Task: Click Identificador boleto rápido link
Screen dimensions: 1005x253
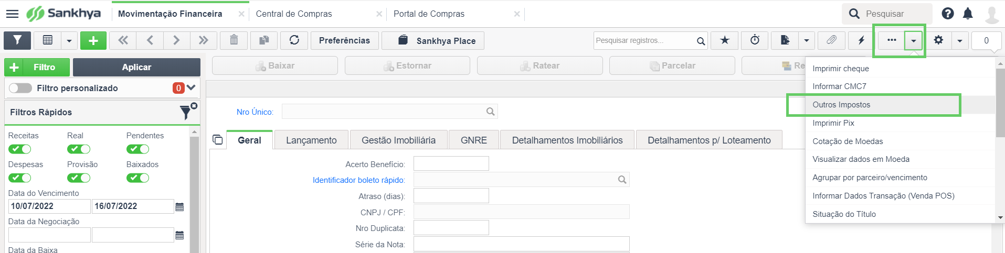Action: click(x=359, y=180)
